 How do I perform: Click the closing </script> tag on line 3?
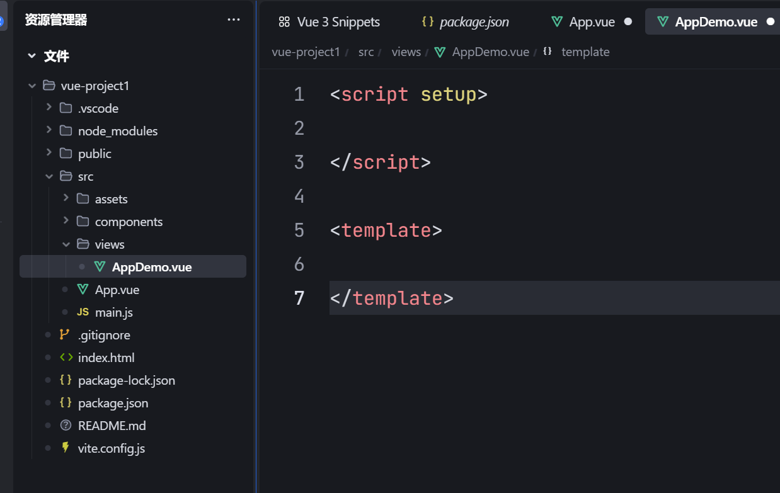381,162
